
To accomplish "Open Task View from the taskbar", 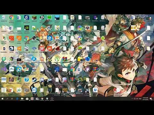I will point(12,99).
